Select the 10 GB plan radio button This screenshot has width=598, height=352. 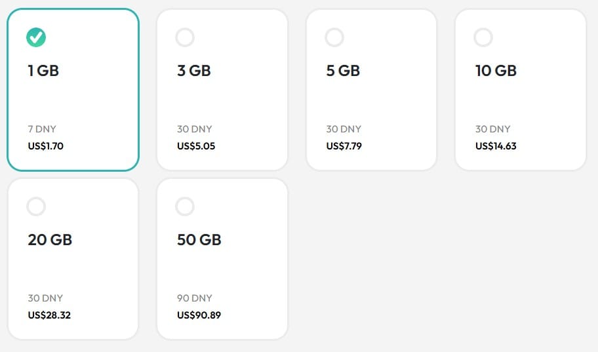(x=483, y=37)
